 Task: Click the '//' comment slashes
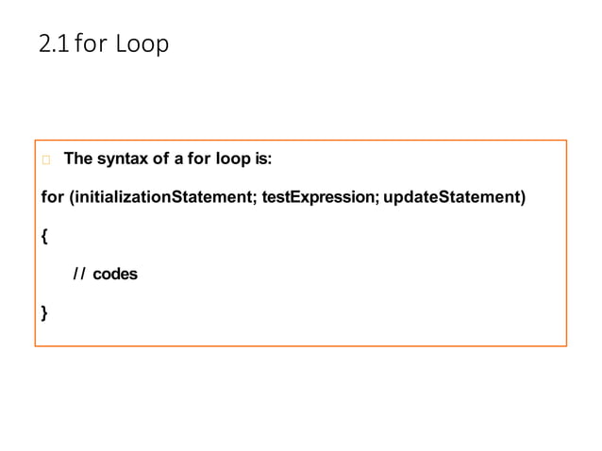pos(79,274)
